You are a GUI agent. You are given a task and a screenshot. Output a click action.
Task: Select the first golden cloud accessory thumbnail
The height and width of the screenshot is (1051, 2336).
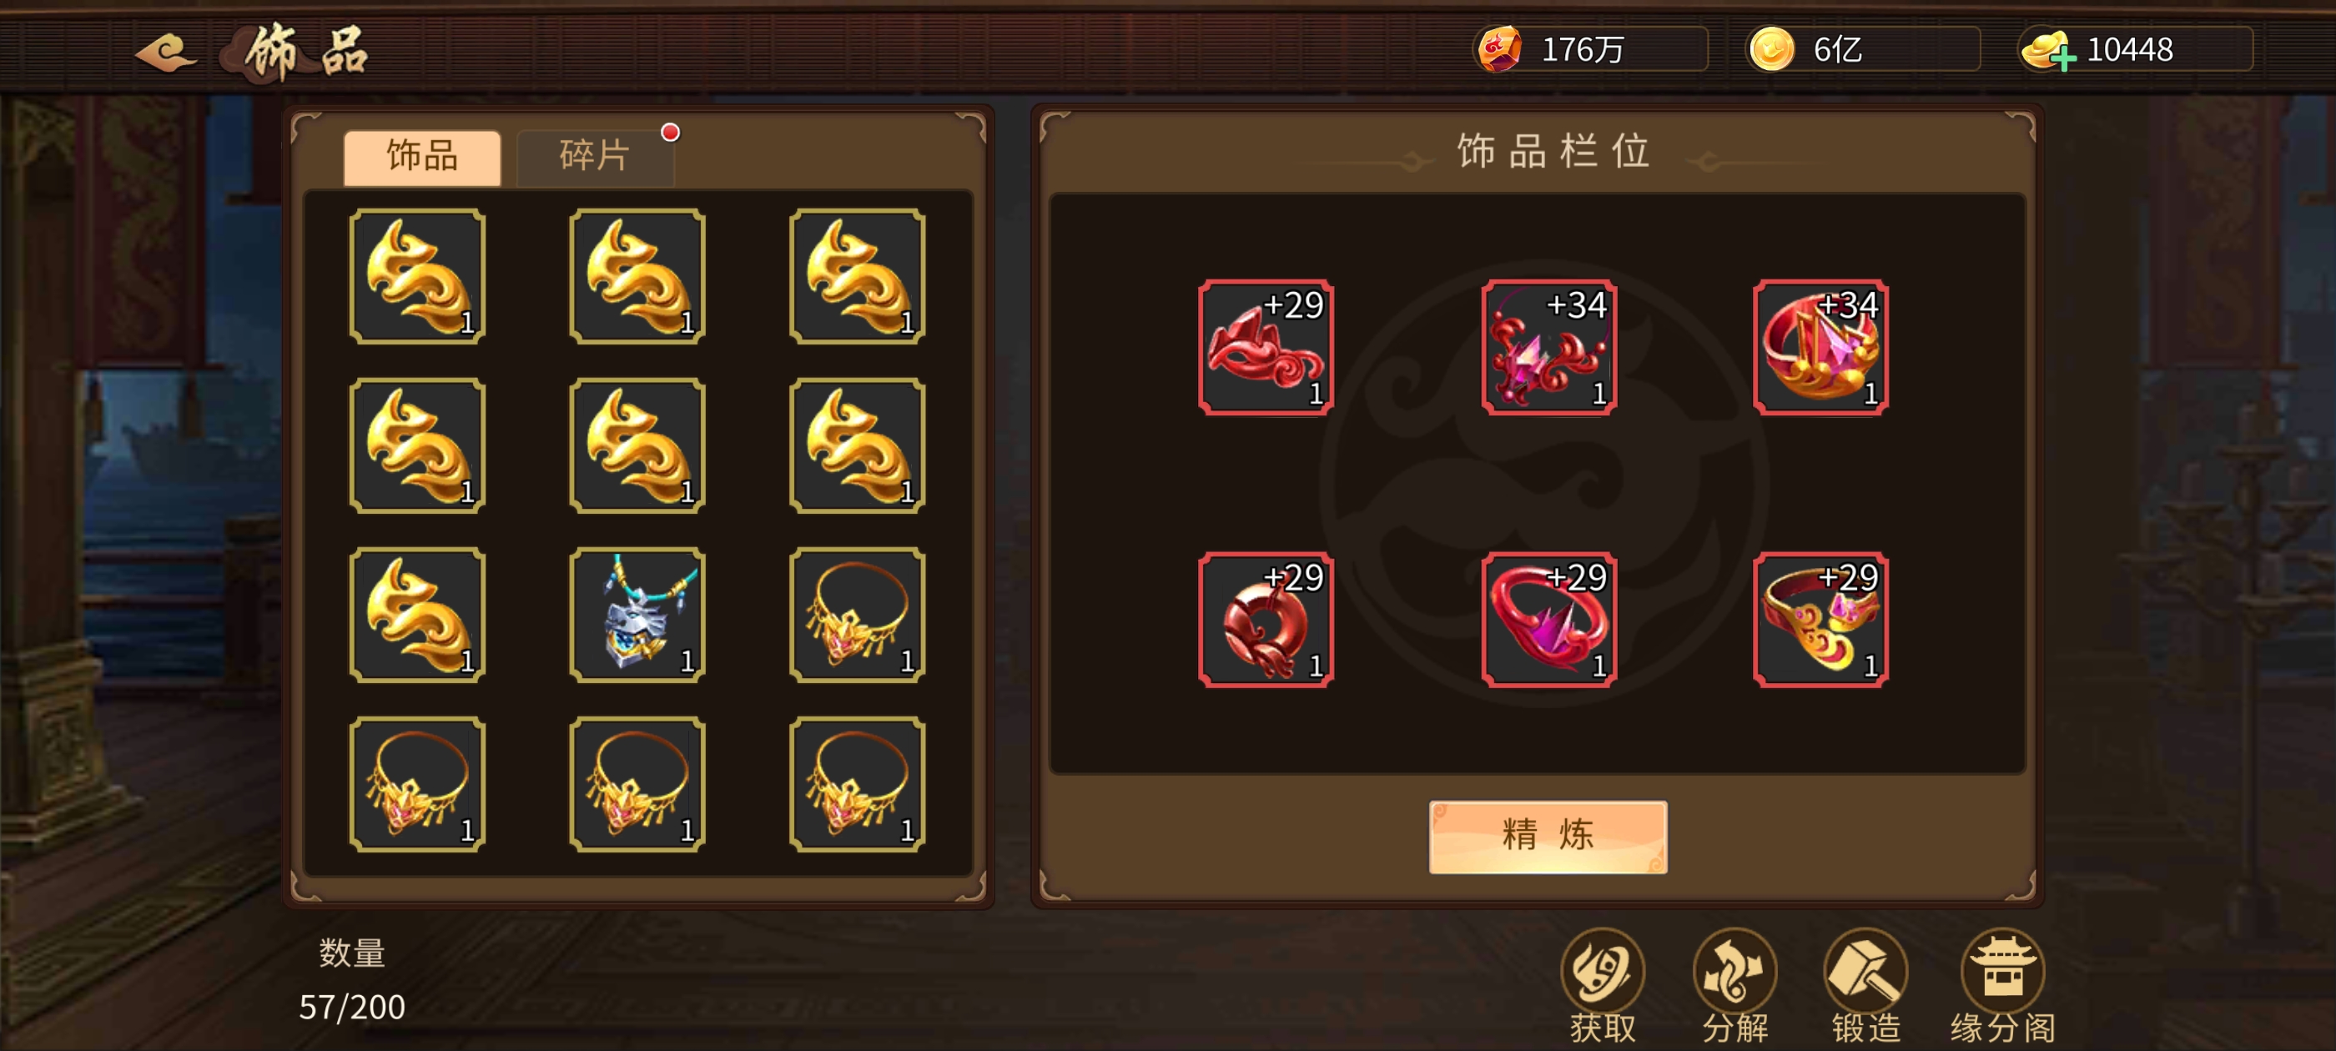418,277
